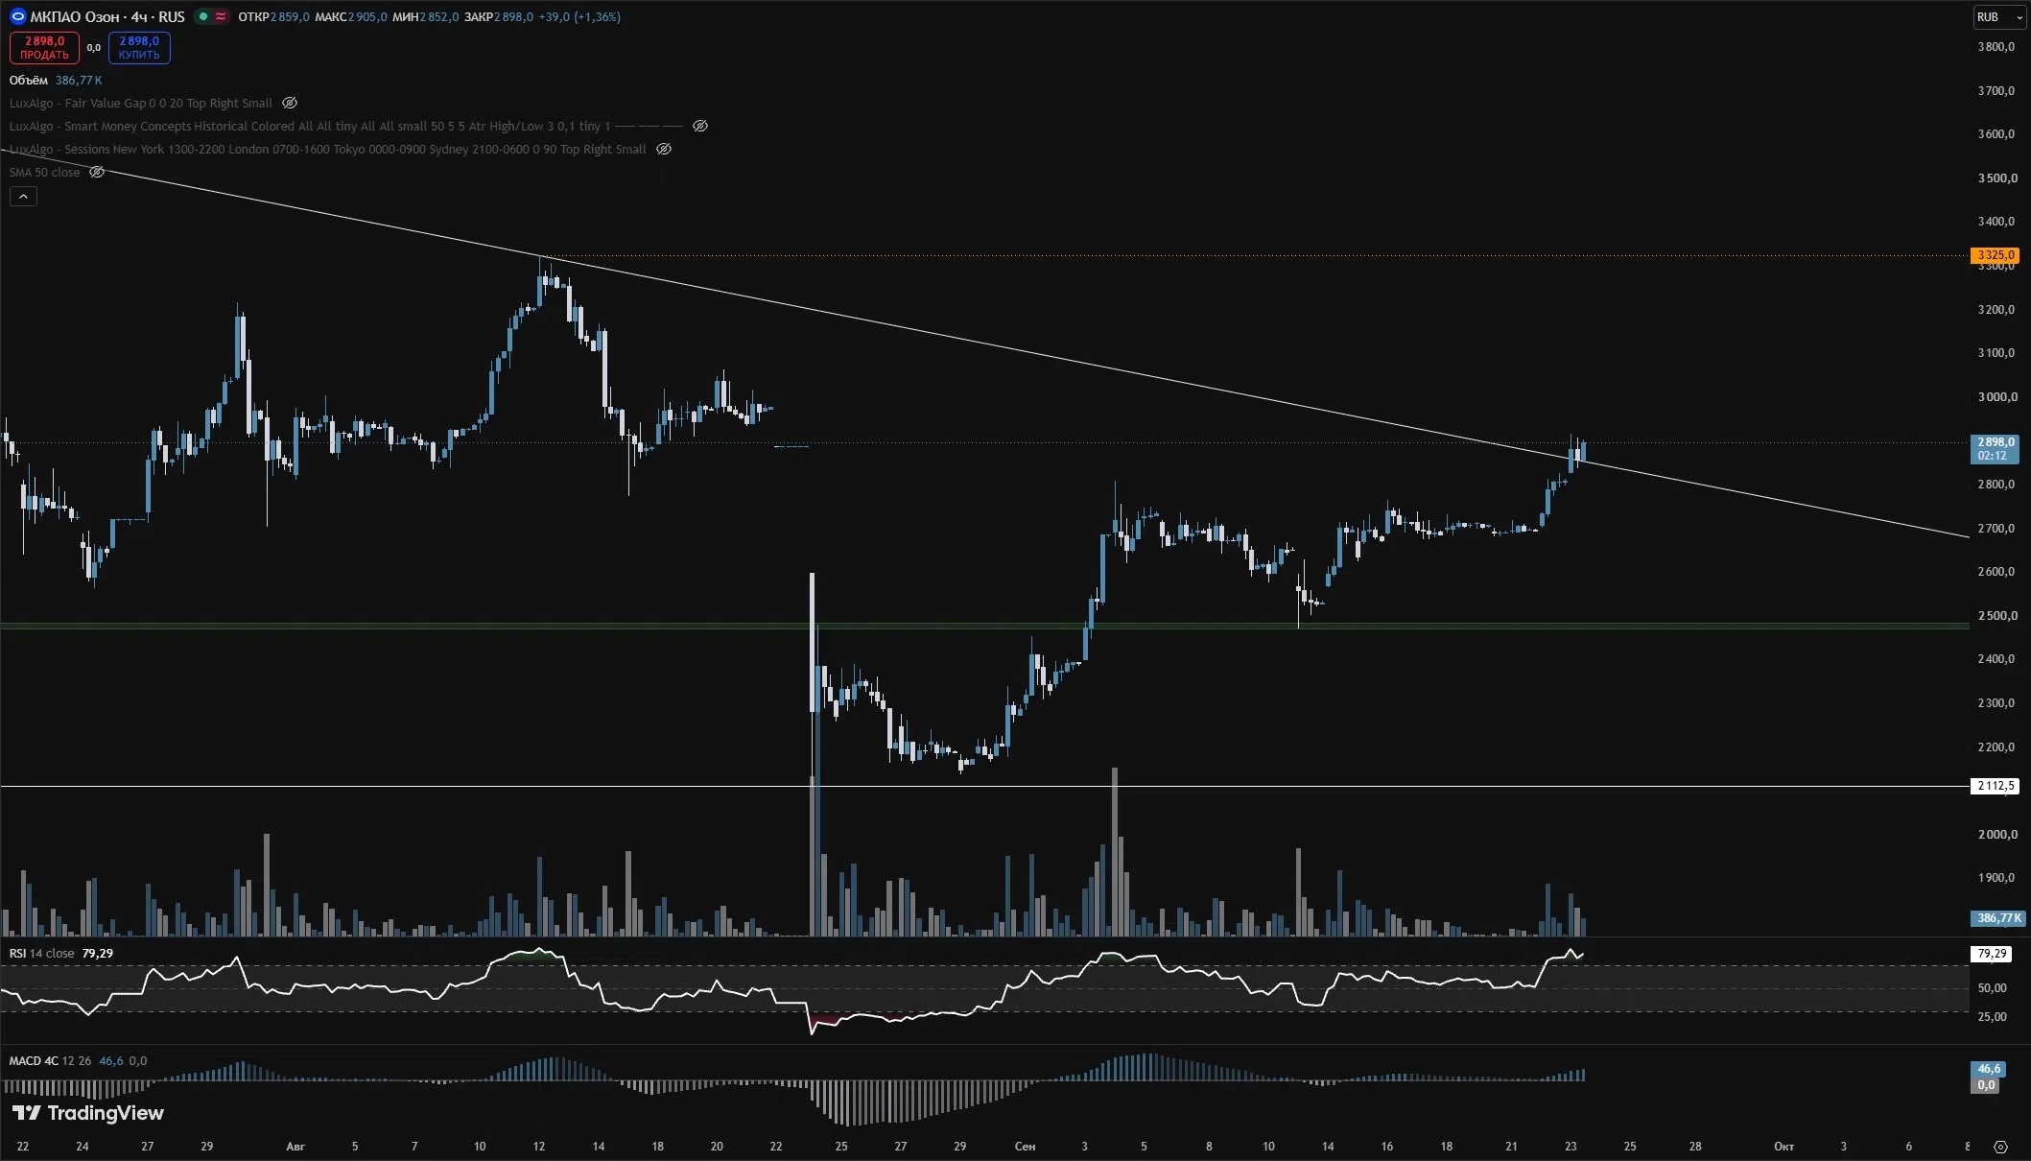Open chart settings gear at bottom right
The height and width of the screenshot is (1161, 2031).
coord(2000,1147)
